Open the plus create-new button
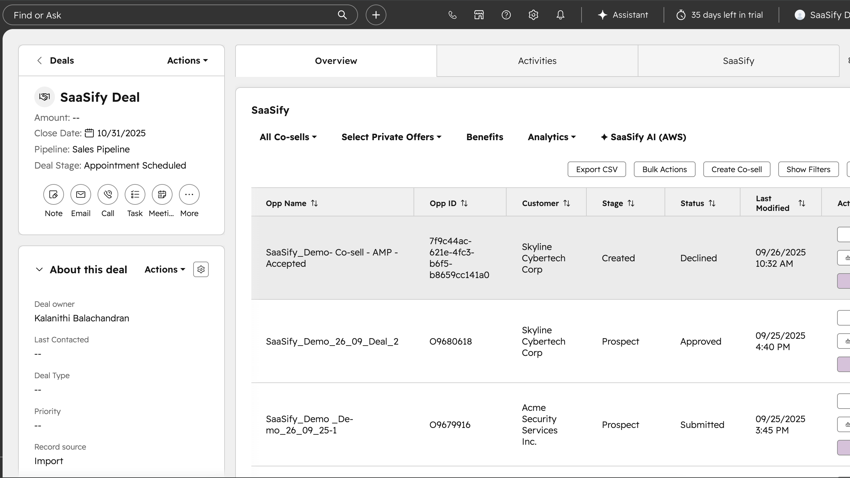The height and width of the screenshot is (478, 850). point(376,15)
